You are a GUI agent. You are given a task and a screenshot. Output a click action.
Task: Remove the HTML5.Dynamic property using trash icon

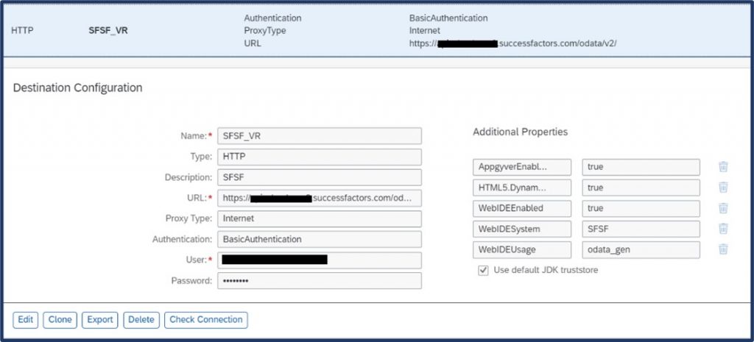coord(723,188)
